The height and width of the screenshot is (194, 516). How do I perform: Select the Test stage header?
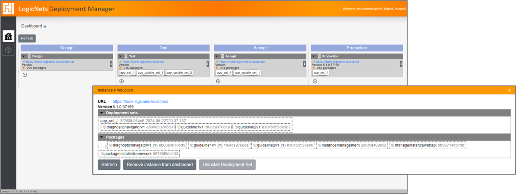click(x=163, y=48)
